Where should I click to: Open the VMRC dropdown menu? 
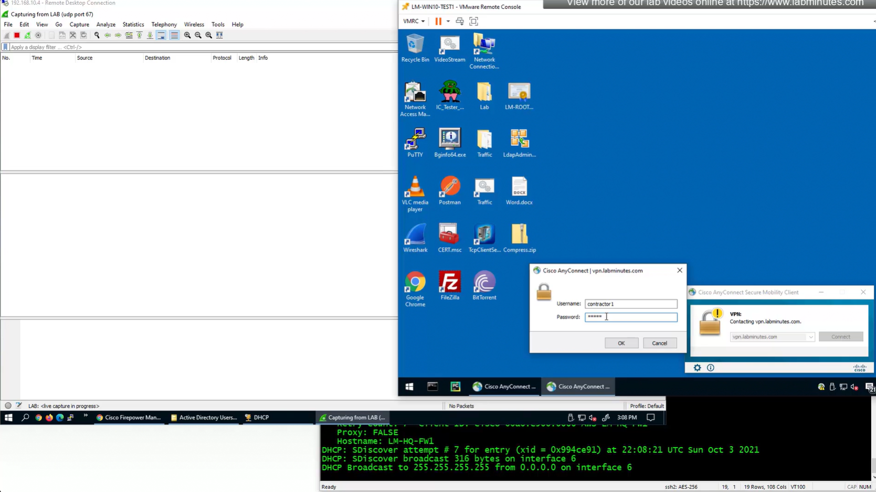pos(414,22)
